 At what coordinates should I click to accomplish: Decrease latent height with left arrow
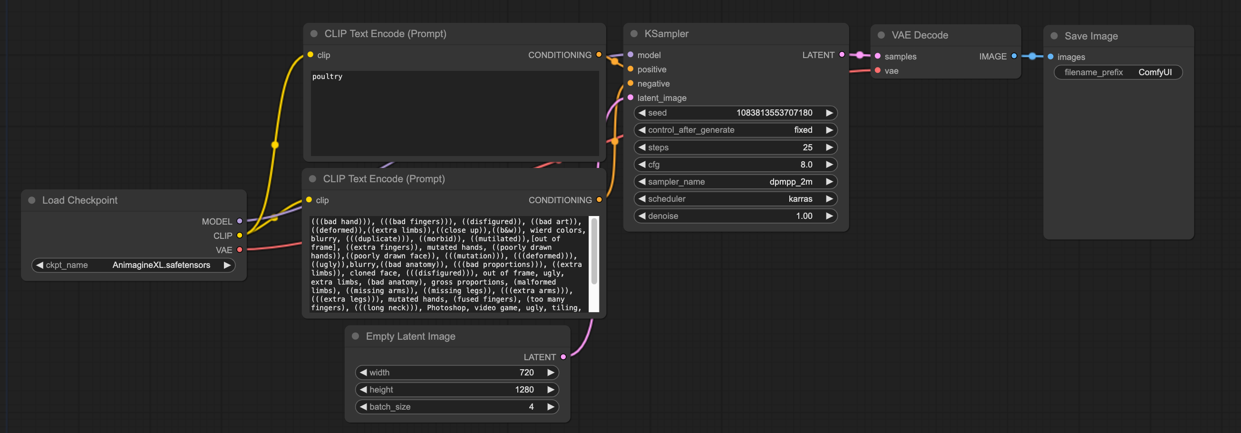363,390
